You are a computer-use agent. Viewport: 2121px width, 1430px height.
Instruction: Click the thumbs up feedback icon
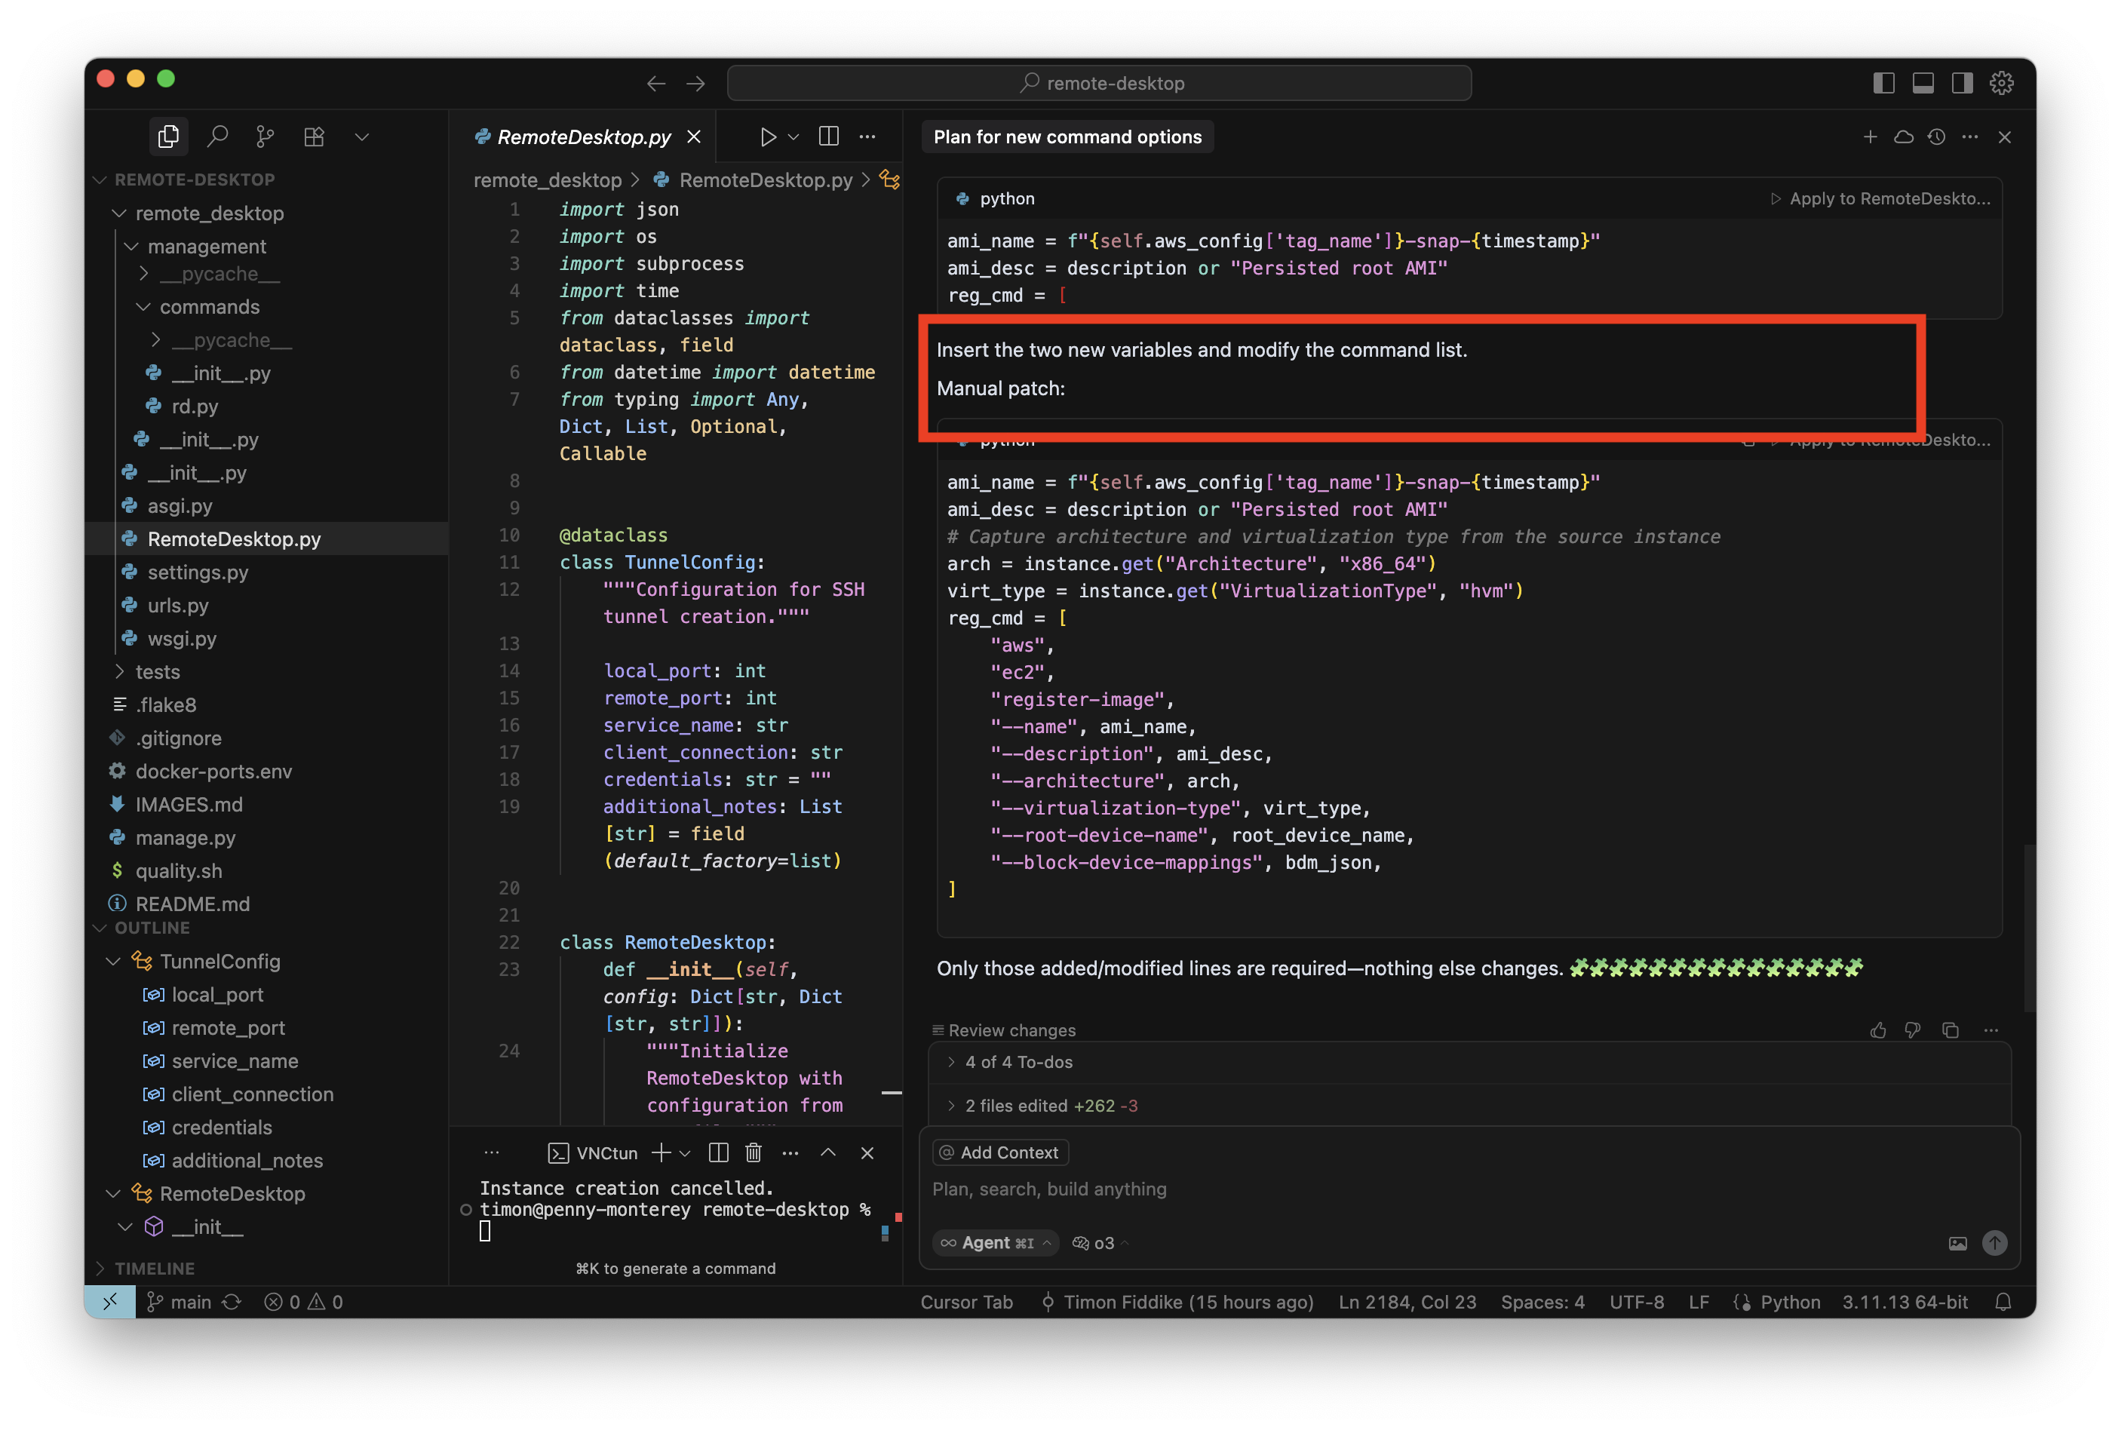(1878, 1030)
